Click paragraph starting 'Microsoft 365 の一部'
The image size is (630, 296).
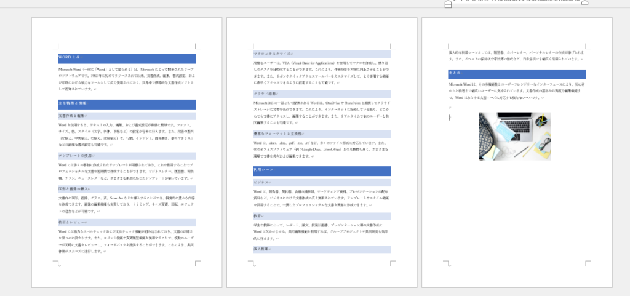(322, 113)
